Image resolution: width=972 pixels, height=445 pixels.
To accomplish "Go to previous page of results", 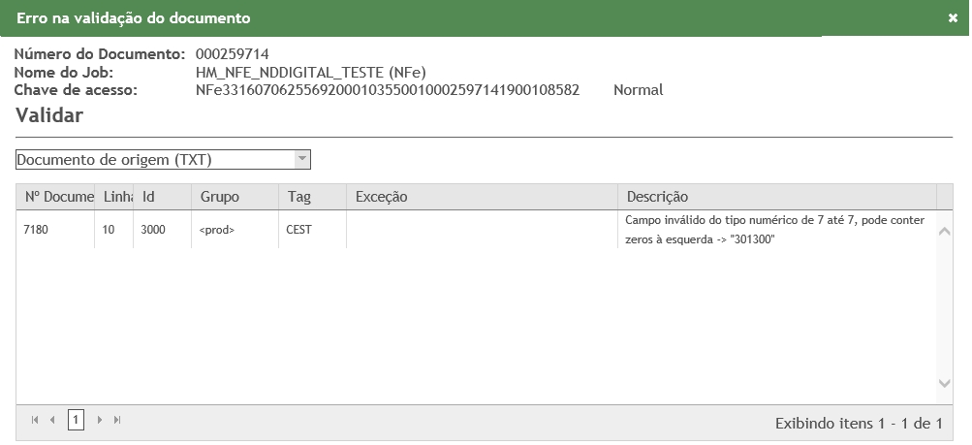I will [x=53, y=420].
